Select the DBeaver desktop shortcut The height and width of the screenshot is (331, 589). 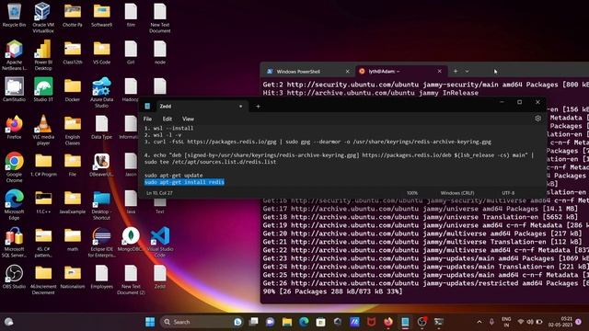click(101, 165)
